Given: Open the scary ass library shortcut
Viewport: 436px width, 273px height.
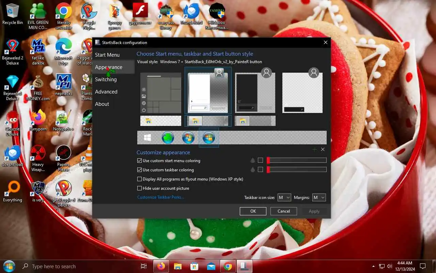Looking at the screenshot, I should coord(166,16).
